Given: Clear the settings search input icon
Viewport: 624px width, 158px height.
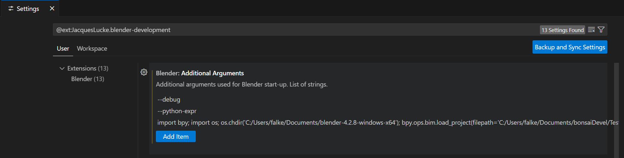Looking at the screenshot, I should pyautogui.click(x=591, y=30).
